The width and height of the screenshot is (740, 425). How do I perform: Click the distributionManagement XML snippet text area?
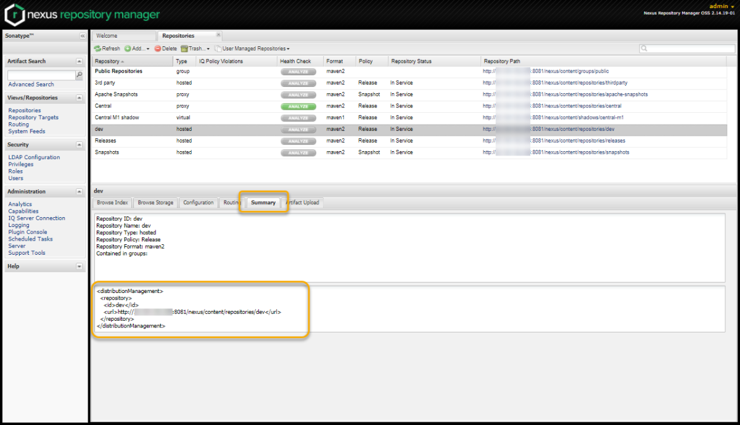(409, 308)
